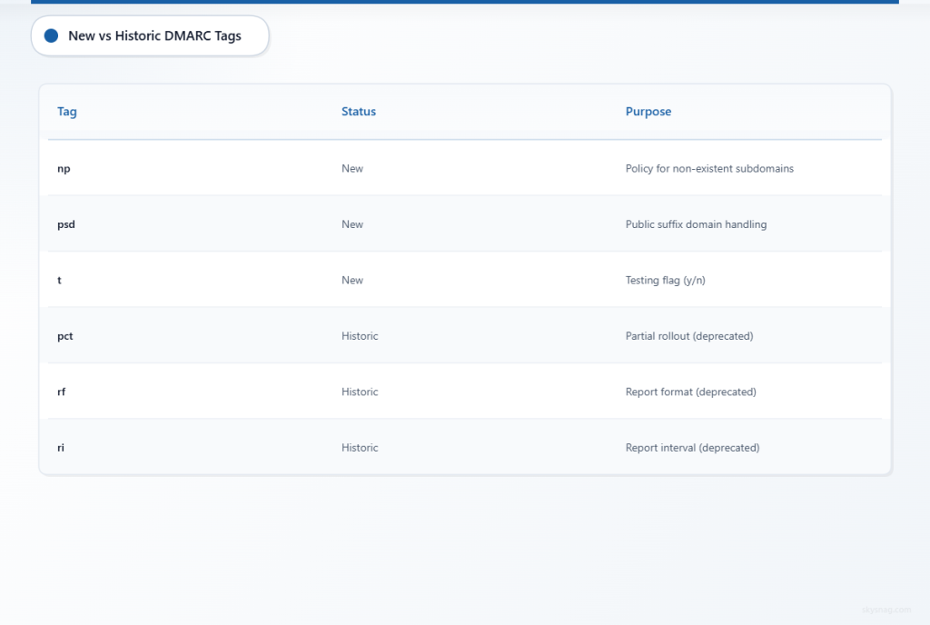The image size is (930, 625).
Task: Click the 'Purpose' column header
Action: coord(648,112)
